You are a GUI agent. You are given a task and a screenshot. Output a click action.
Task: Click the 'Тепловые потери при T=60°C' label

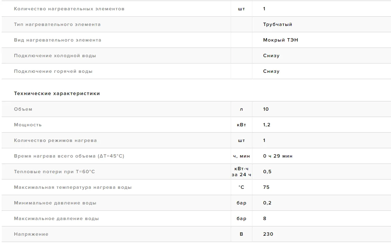click(x=54, y=172)
